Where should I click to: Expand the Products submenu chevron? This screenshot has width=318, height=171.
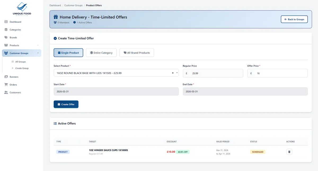pos(38,45)
